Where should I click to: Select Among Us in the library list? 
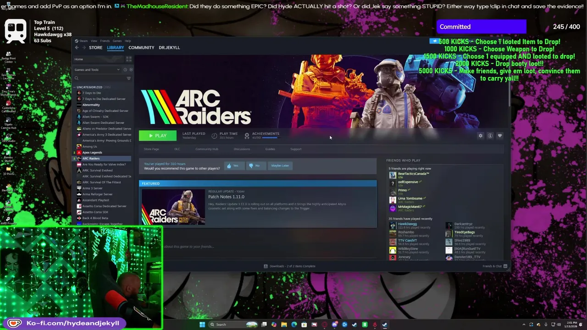tap(90, 147)
